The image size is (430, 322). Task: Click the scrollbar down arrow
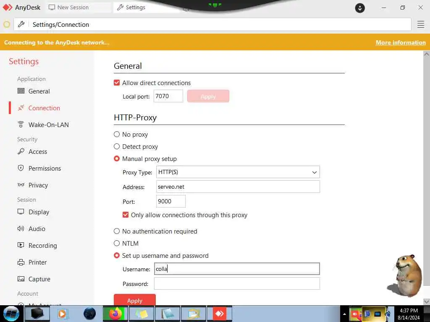pos(426,301)
